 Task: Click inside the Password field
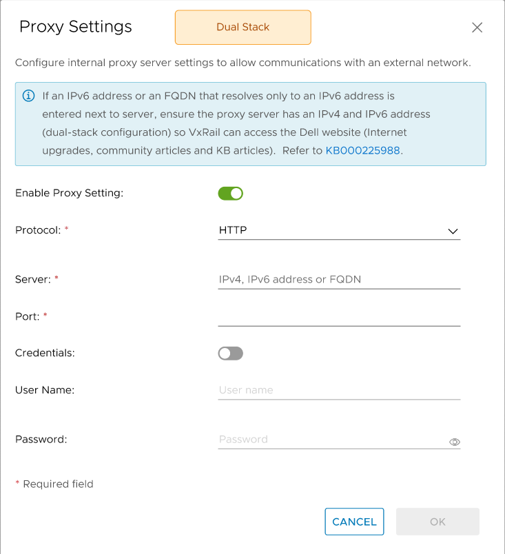[324, 439]
